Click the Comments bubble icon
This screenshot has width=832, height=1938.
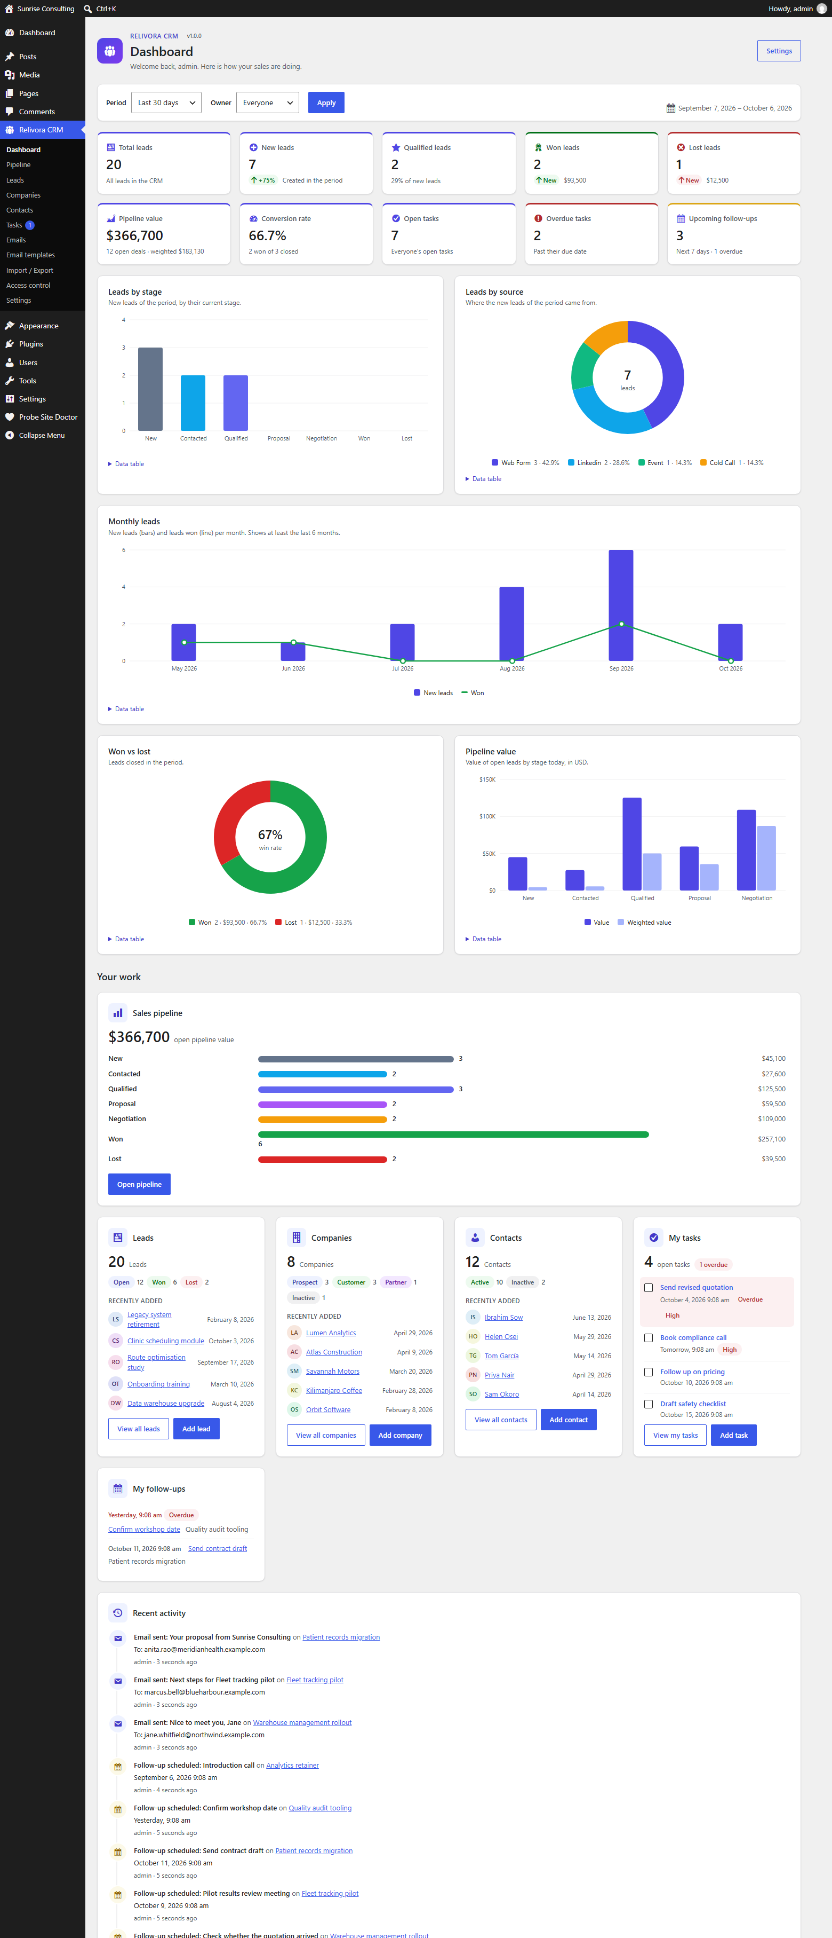tap(10, 112)
